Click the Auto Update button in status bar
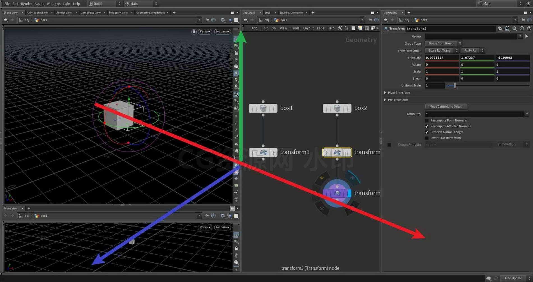The image size is (533, 282). (513, 278)
